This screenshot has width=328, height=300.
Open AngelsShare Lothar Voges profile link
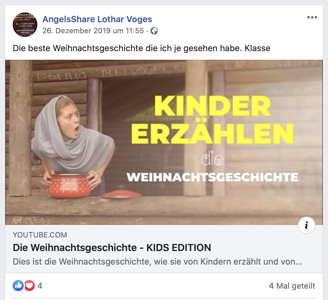[97, 19]
